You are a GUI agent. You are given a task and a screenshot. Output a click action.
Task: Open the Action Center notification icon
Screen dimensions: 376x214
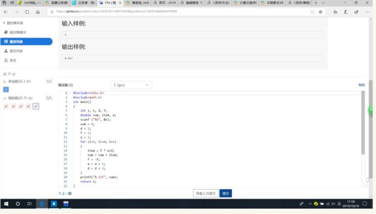(365, 204)
